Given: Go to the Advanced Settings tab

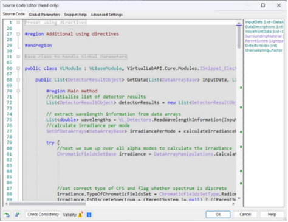Looking at the screenshot, I should tap(106, 15).
